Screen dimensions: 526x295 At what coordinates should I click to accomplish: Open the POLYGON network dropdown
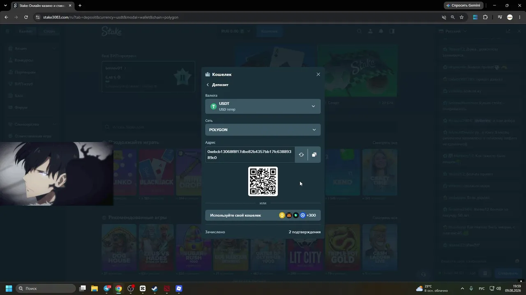[263, 129]
